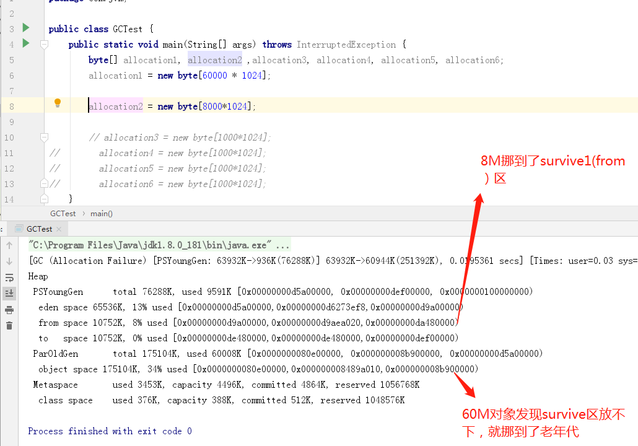The image size is (638, 446).
Task: Collapse the main method fold marker at line 4
Action: (45, 45)
